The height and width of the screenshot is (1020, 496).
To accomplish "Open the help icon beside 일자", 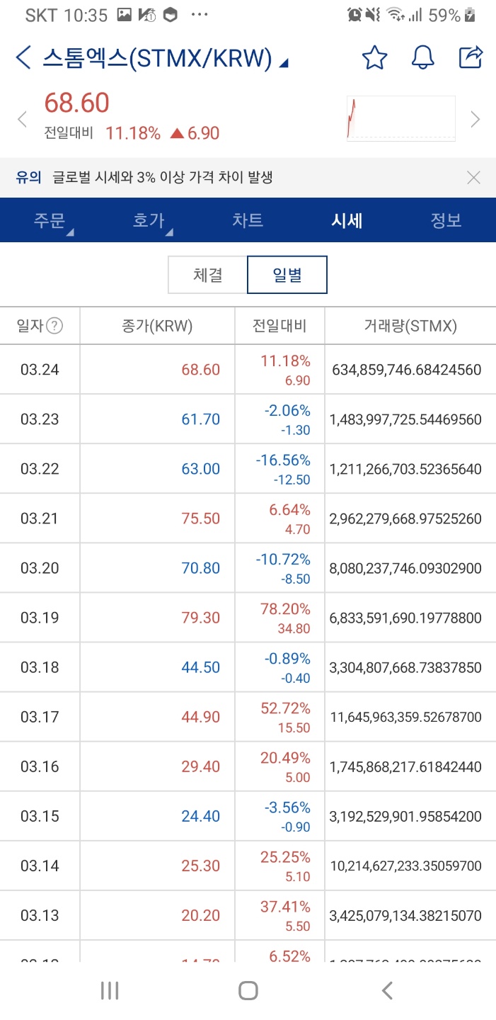I will [54, 326].
